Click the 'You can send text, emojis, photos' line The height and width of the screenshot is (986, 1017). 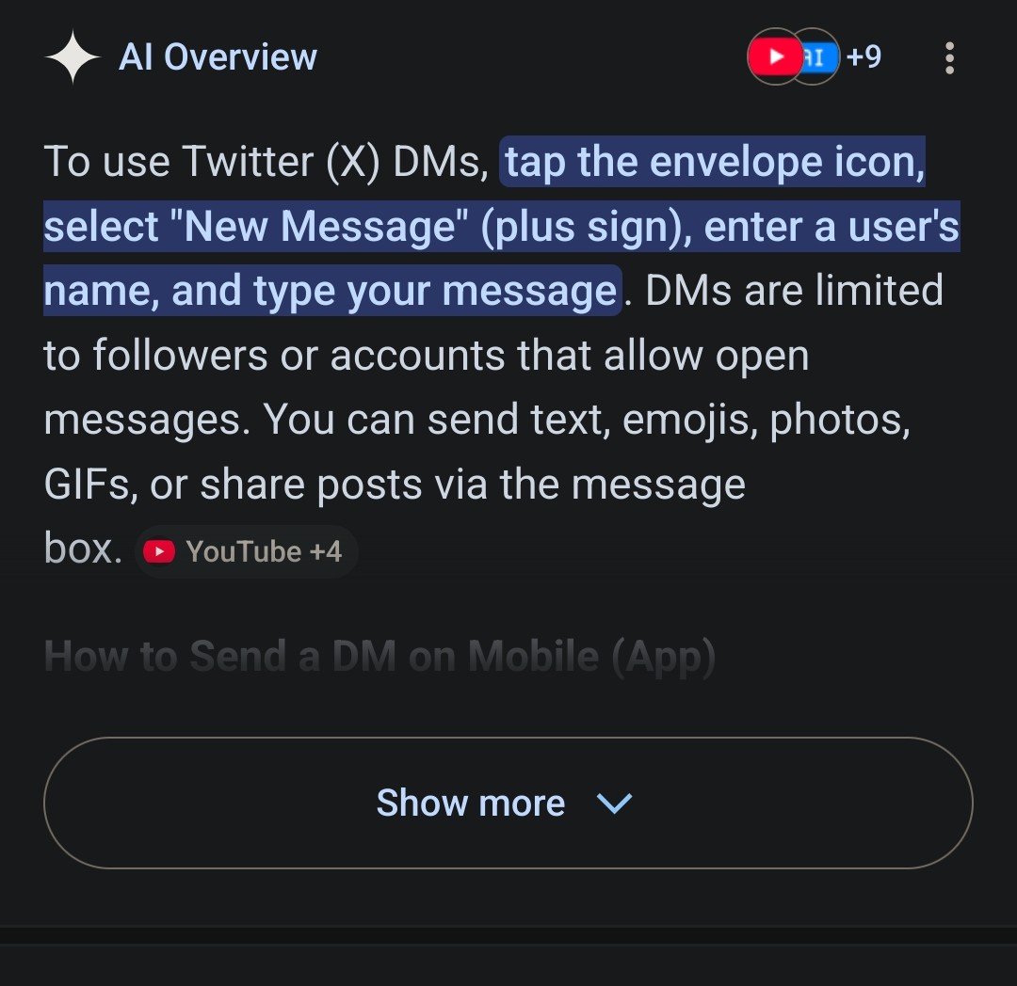point(587,420)
